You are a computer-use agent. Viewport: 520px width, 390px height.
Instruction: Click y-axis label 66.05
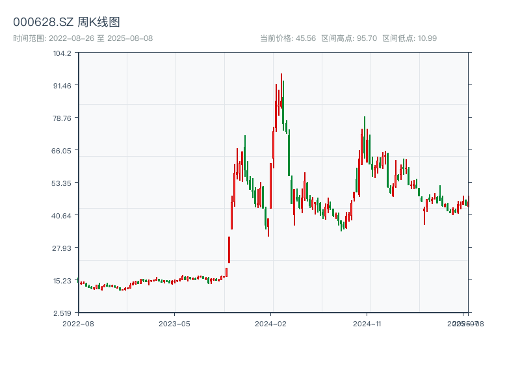pyautogui.click(x=61, y=151)
